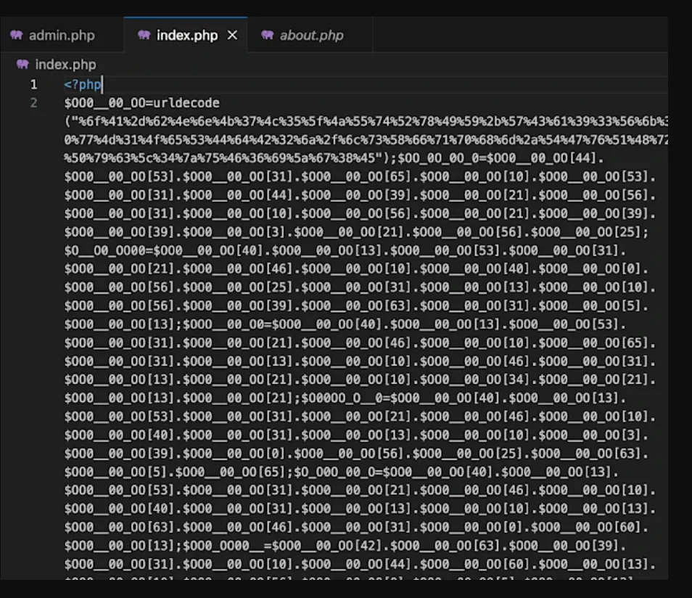Click the PHP elephant icon on about.php tab

pyautogui.click(x=267, y=35)
